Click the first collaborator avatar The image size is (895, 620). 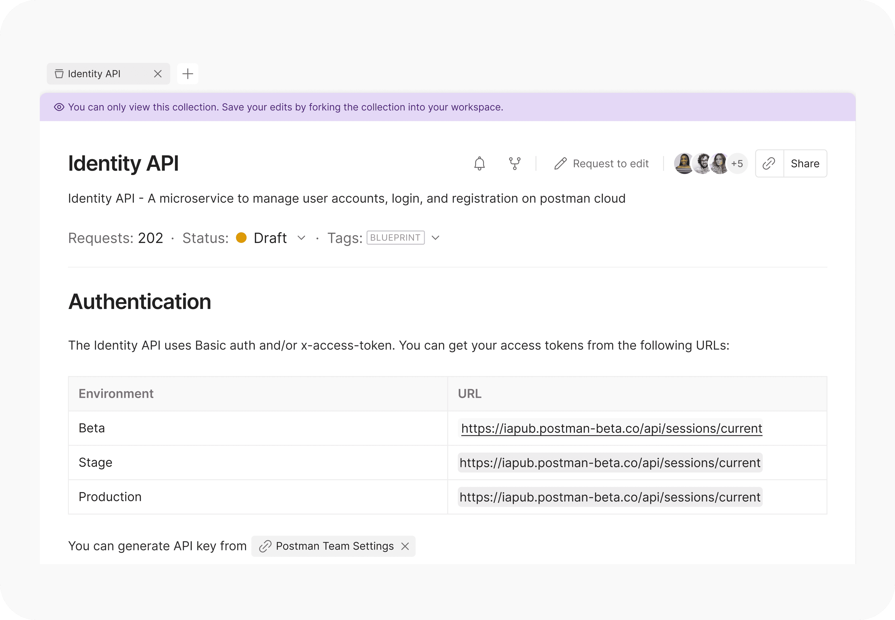pos(683,164)
